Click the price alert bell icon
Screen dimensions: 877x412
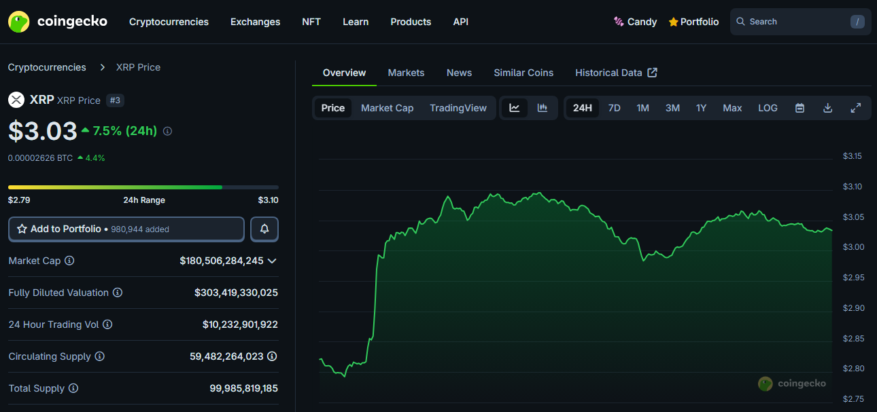coord(264,229)
